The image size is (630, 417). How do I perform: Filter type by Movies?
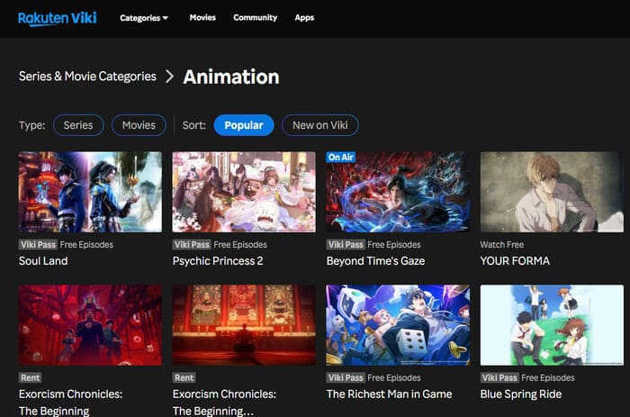(139, 125)
